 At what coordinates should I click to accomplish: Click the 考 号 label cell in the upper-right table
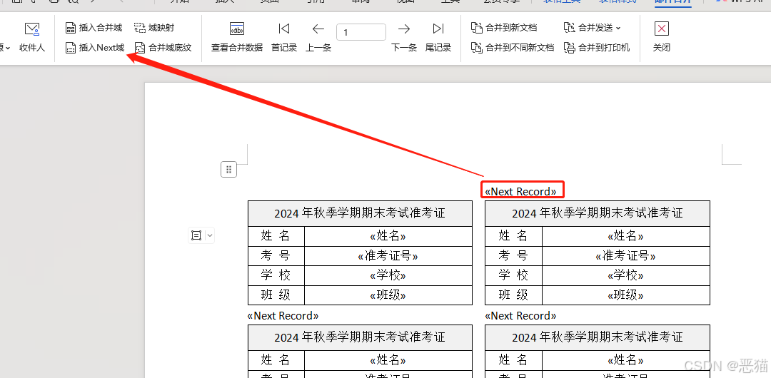pos(513,256)
